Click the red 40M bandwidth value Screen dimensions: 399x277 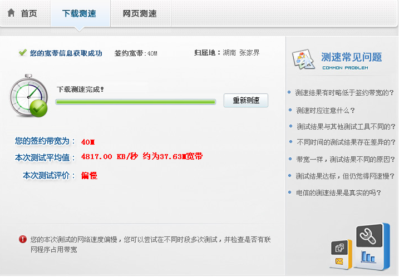[x=88, y=142]
